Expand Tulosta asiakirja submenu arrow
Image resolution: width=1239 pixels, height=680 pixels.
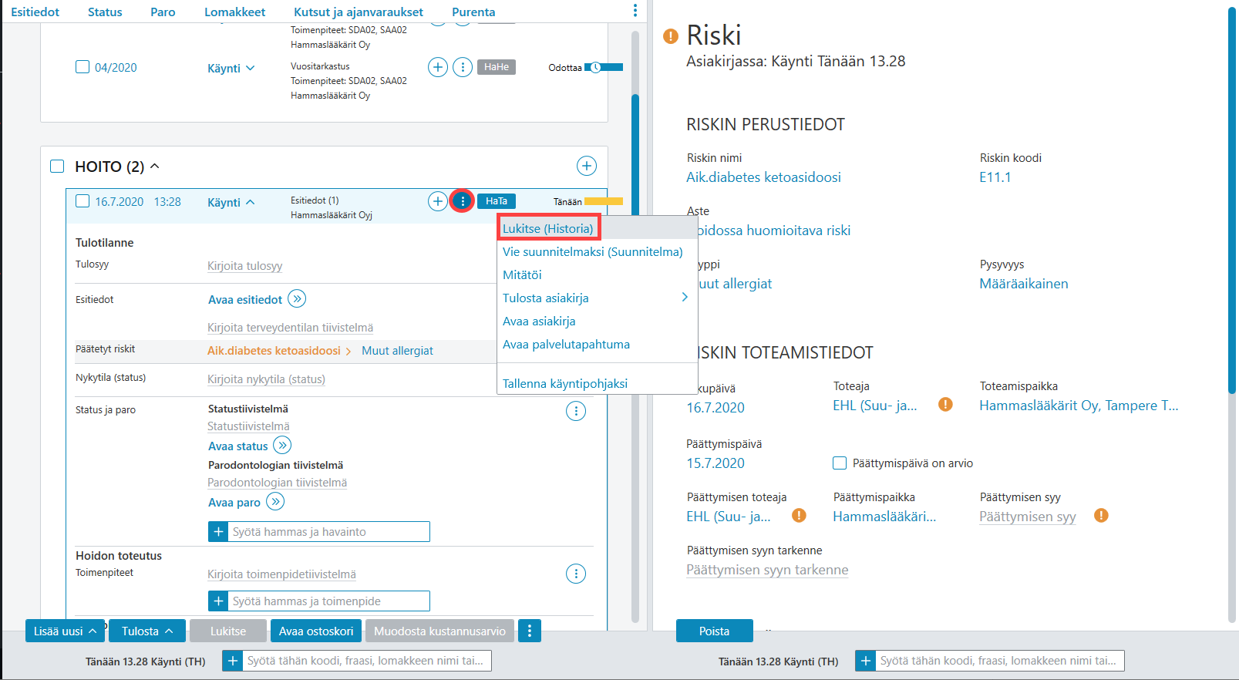(x=684, y=298)
